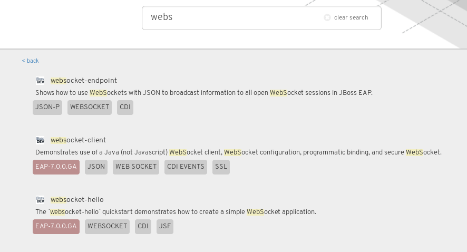Viewport: 467px width, 252px height.
Task: Select the JSON-P tag under websocket-endpoint
Action: (47, 108)
